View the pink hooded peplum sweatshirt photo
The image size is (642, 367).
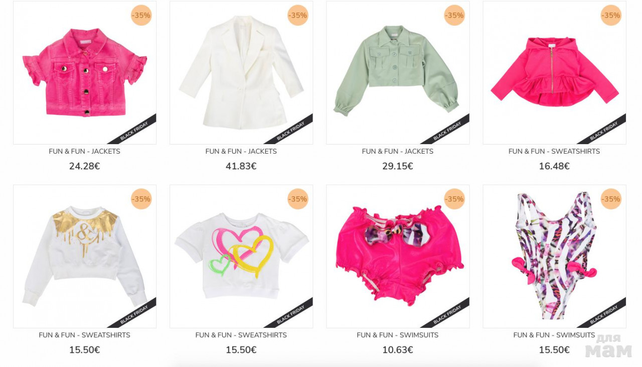coord(554,73)
